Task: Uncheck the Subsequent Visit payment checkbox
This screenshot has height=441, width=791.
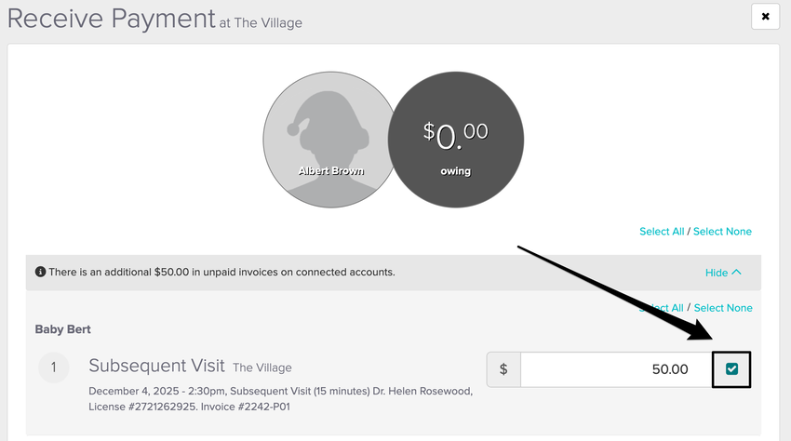Action: [731, 369]
